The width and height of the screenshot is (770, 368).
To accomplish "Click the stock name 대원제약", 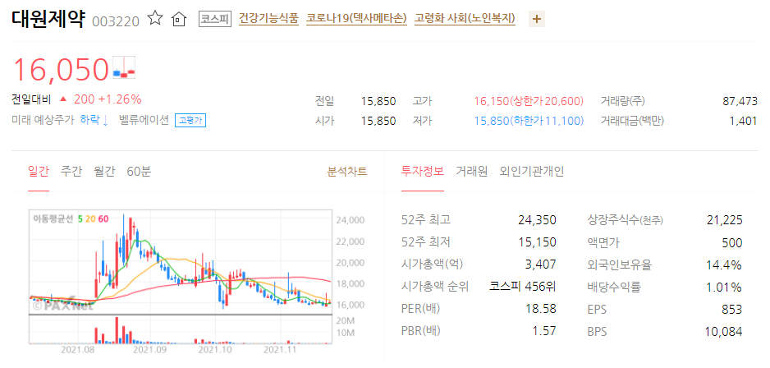I will click(48, 19).
